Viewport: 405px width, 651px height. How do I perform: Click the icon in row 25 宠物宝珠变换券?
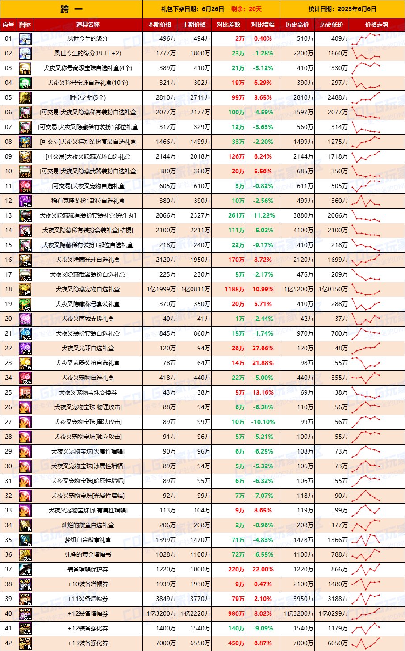click(x=25, y=393)
